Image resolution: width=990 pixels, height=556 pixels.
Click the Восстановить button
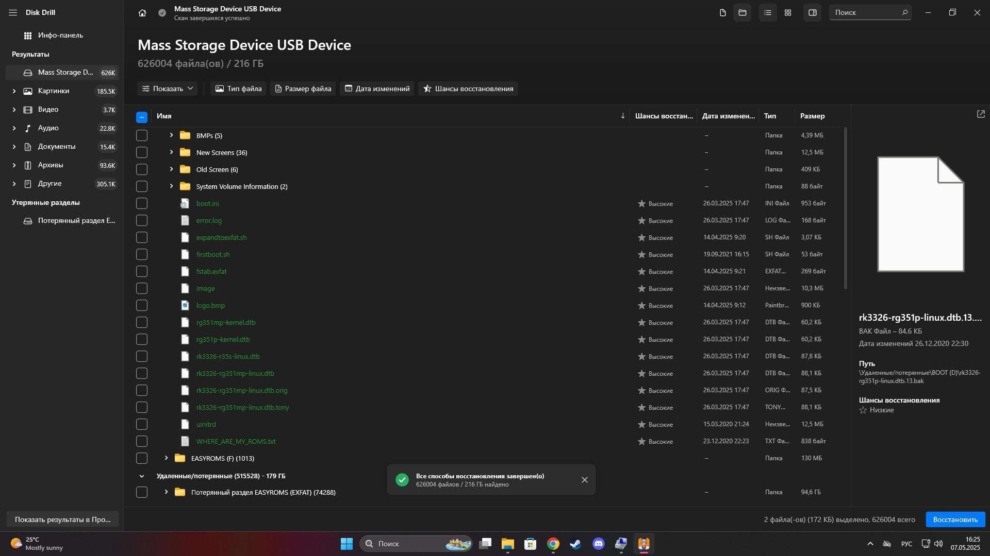(955, 519)
